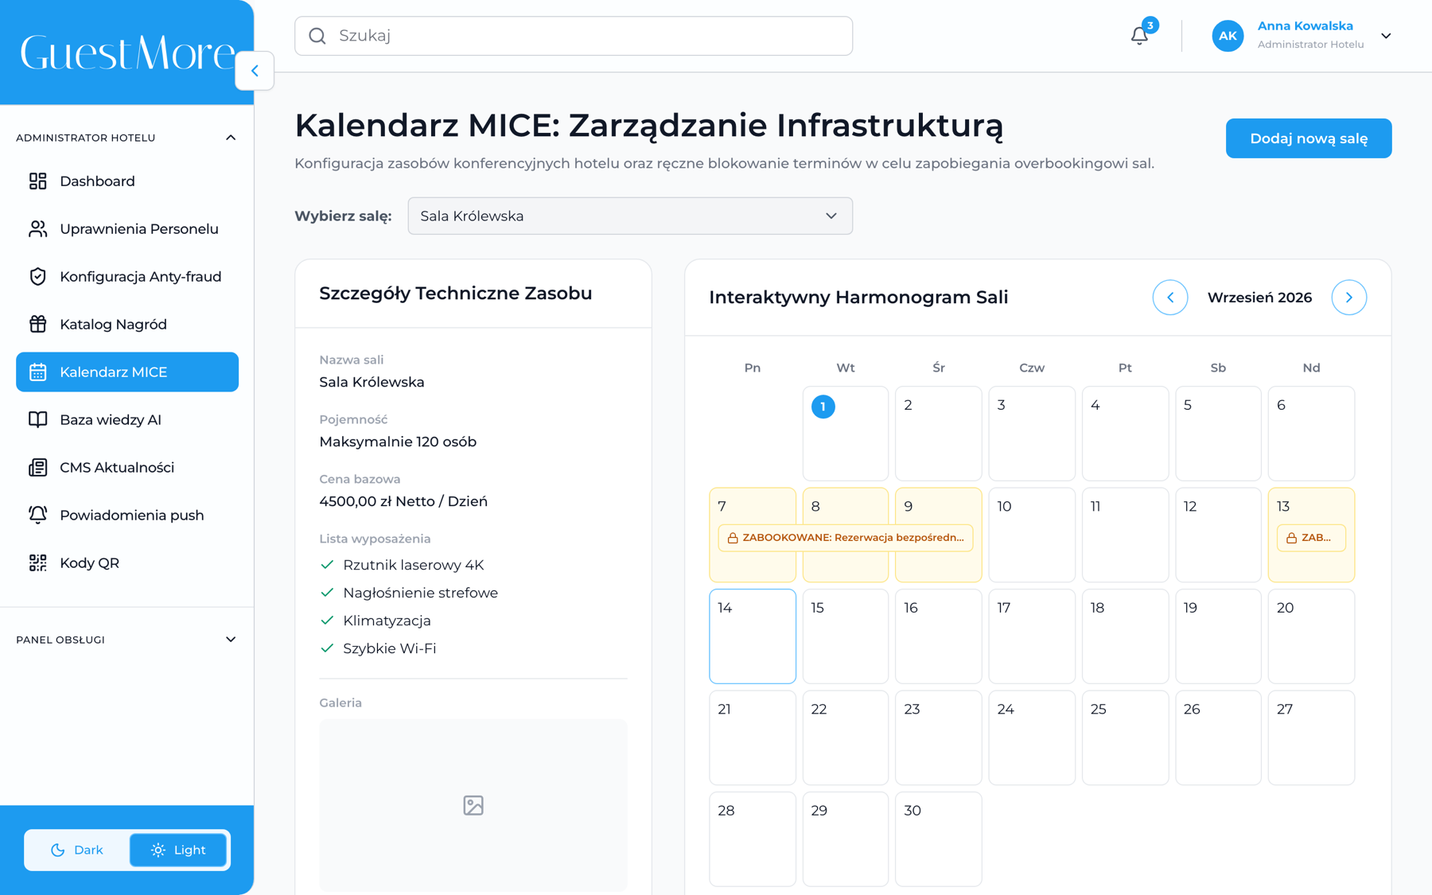The width and height of the screenshot is (1432, 895).
Task: Click the search magnifier icon
Action: tap(317, 36)
